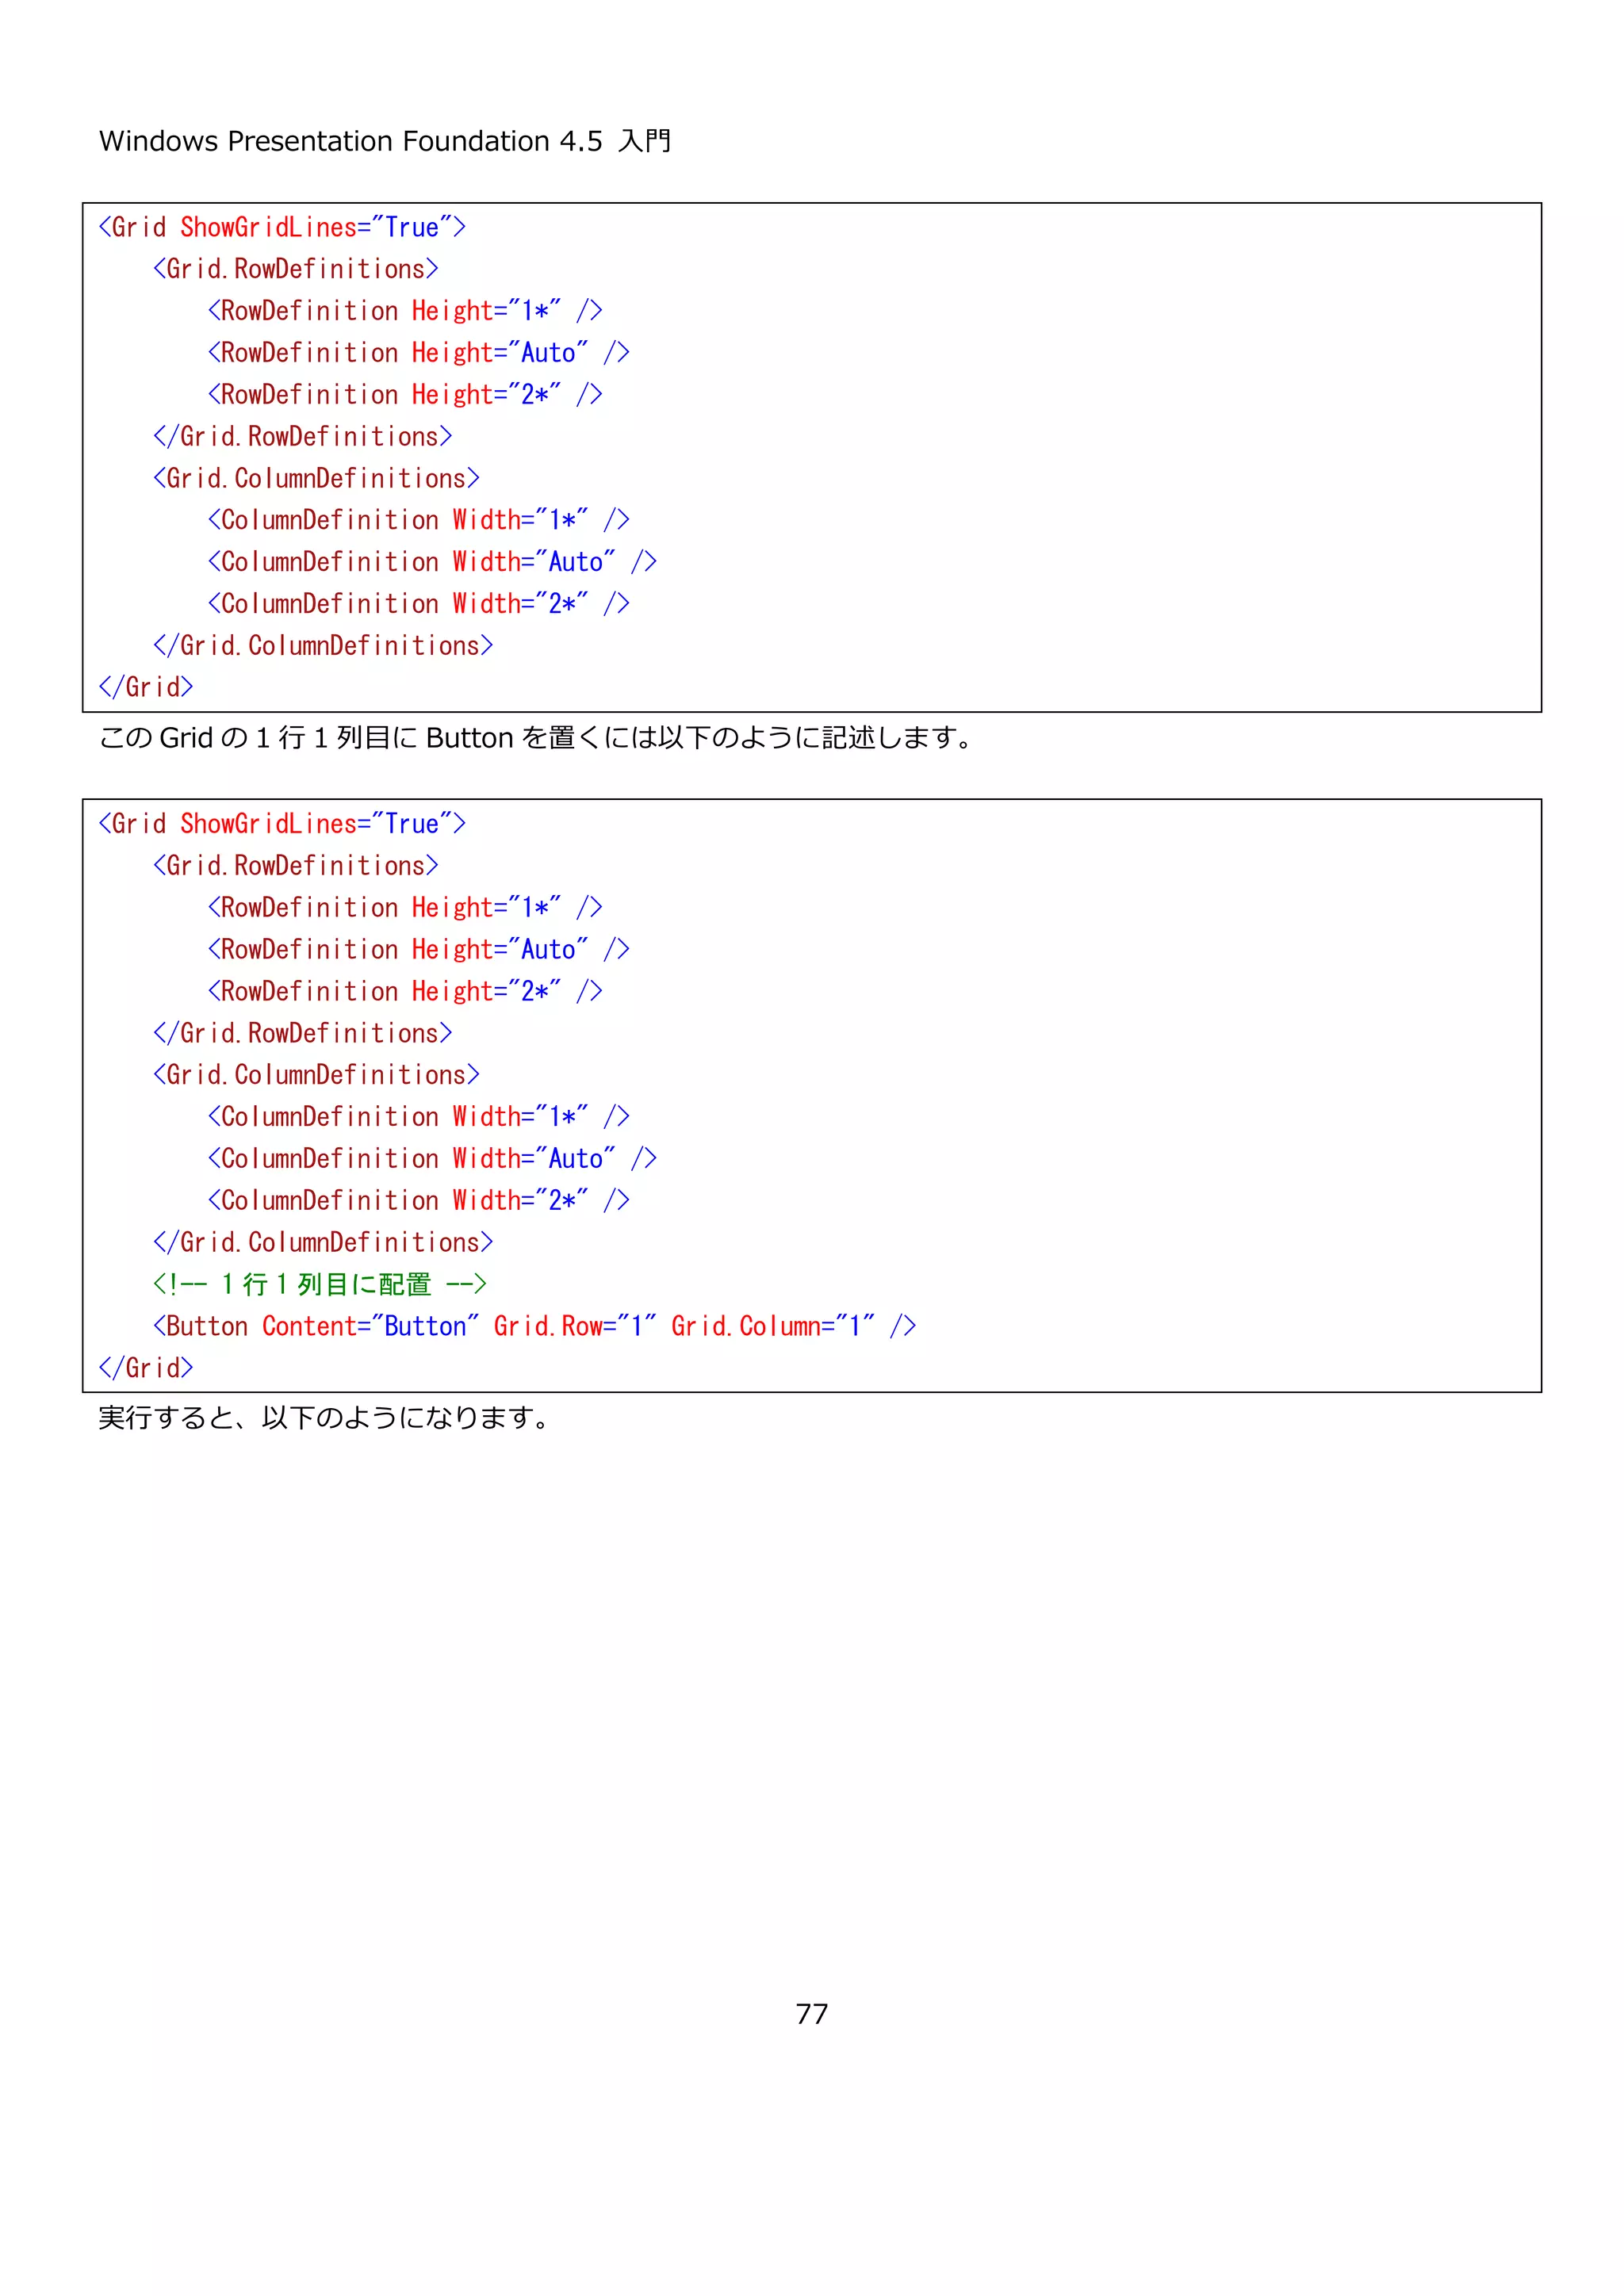Click the Content="Button" attribute text

[370, 1326]
